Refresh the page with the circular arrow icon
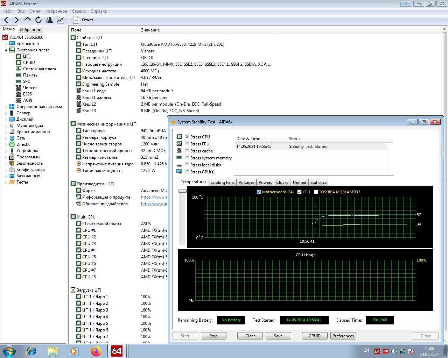Screen dimensions: 448x358 tap(38, 20)
